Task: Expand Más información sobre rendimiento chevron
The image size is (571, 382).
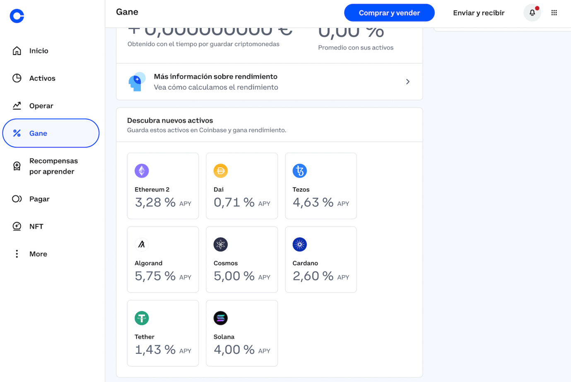Action: coord(408,82)
